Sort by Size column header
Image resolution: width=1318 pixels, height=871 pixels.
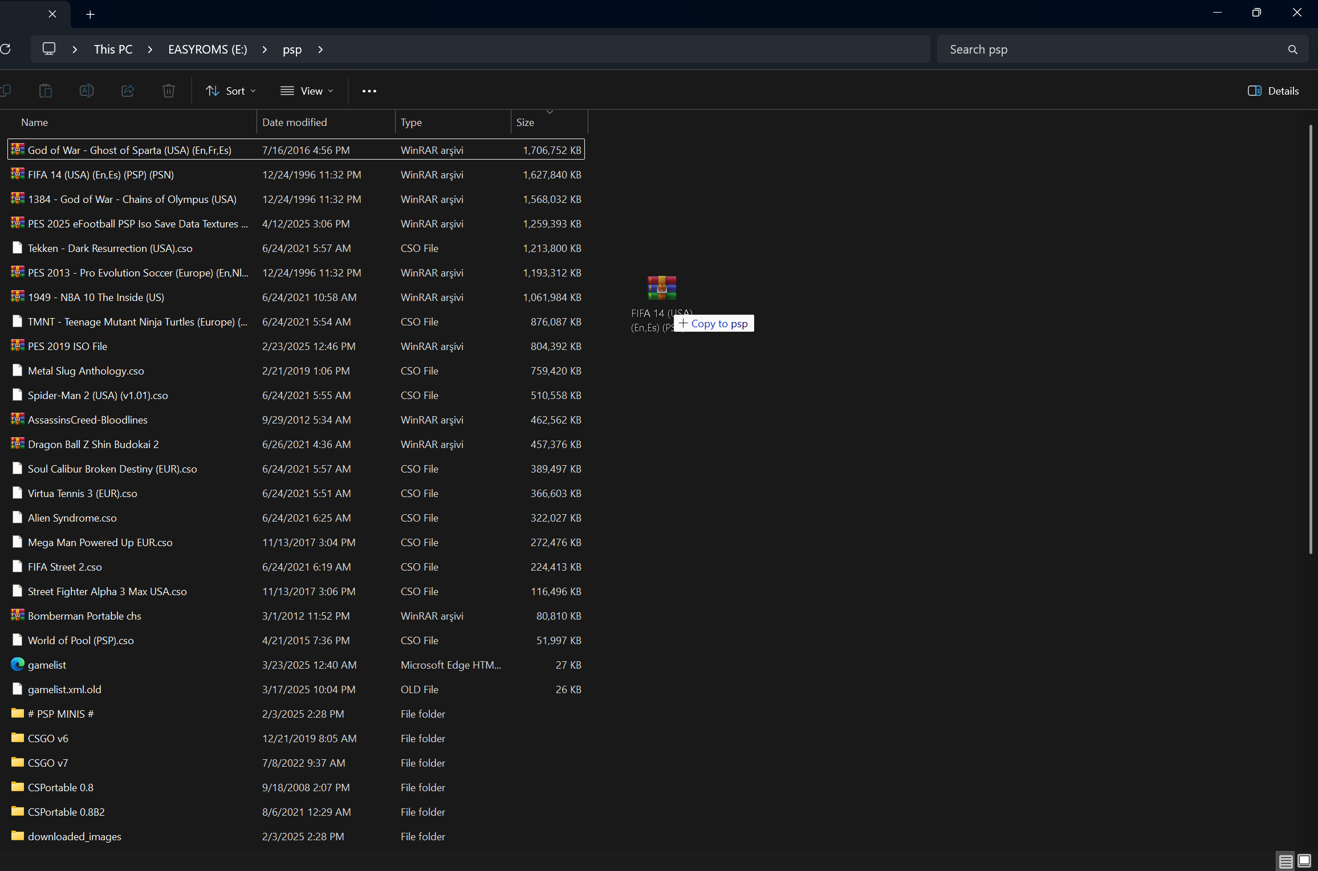(550, 123)
